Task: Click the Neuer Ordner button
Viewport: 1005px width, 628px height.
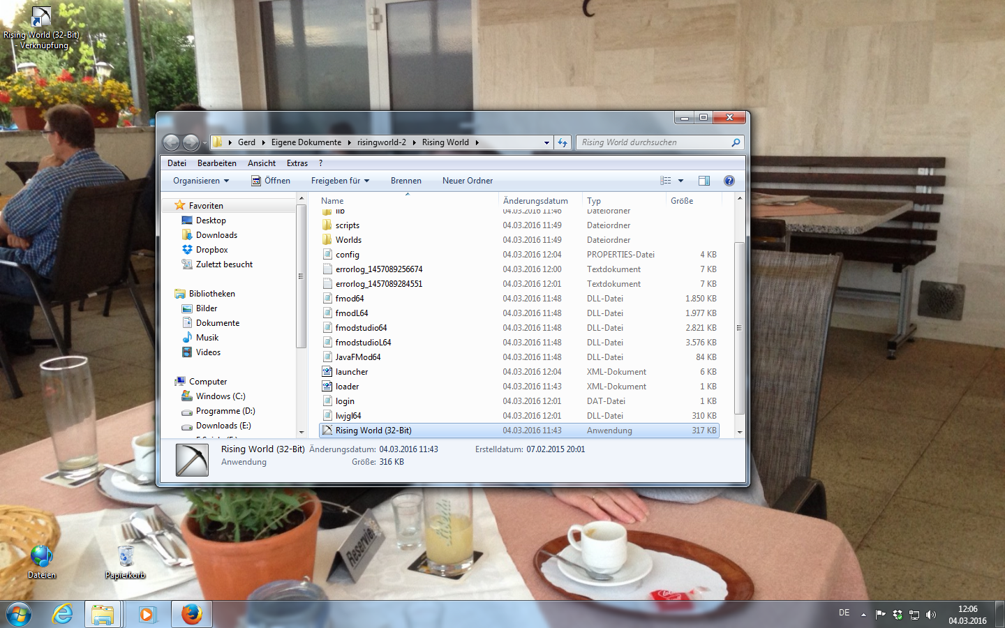Action: 468,181
